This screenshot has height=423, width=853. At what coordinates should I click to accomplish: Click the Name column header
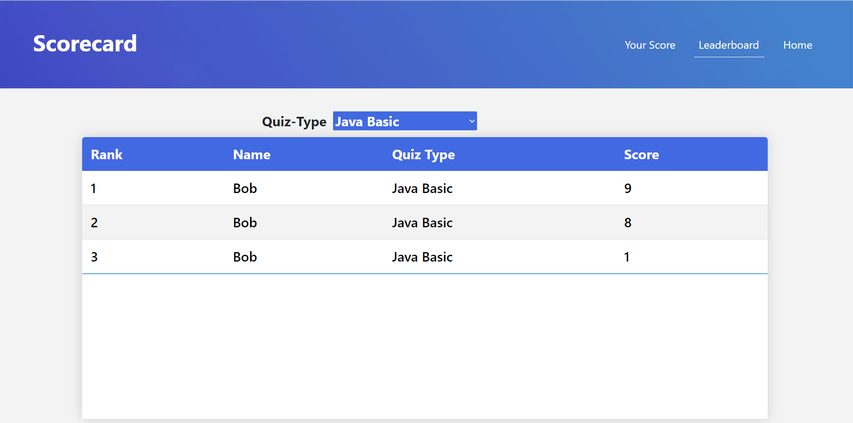click(251, 154)
